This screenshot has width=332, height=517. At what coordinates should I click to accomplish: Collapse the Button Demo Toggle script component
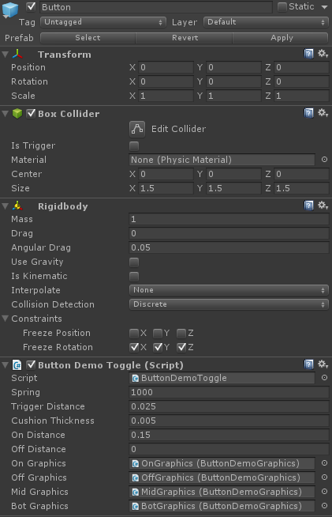6,365
